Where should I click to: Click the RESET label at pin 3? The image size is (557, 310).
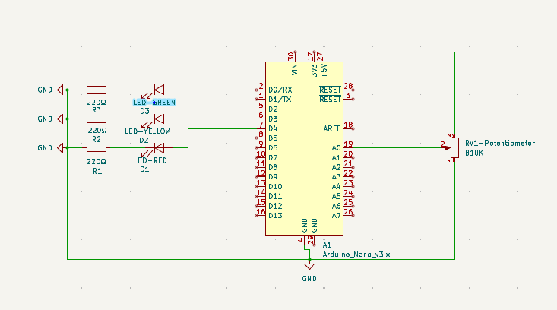click(x=330, y=100)
